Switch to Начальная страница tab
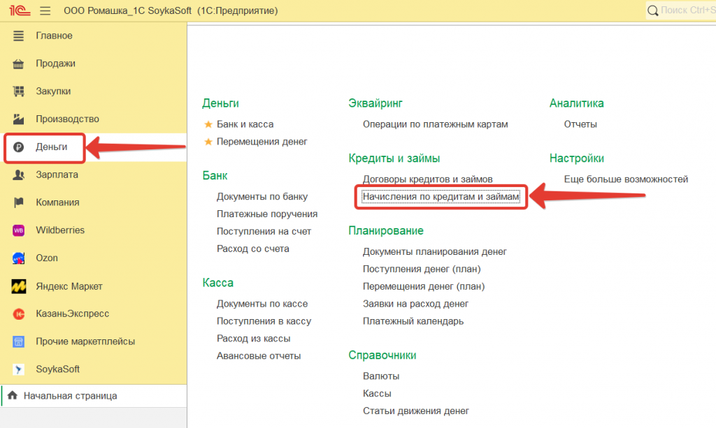The height and width of the screenshot is (428, 716). point(70,396)
